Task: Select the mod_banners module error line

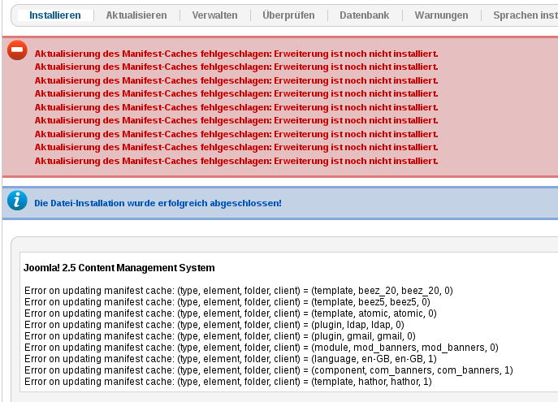Action: [x=262, y=348]
